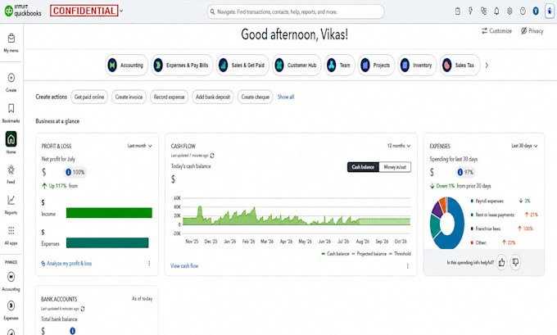Open notifications bell icon
This screenshot has height=335, width=557.
click(x=496, y=11)
